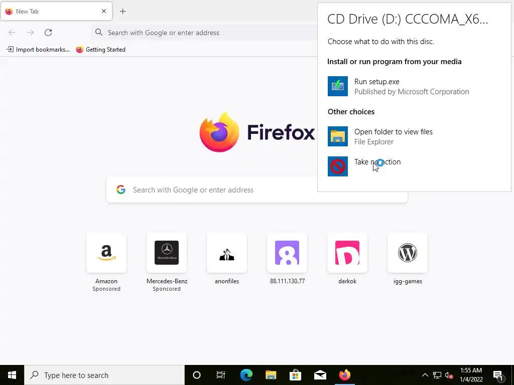Screen dimensions: 514x385
Task: Click the Run setup.exe icon
Action: pyautogui.click(x=338, y=86)
